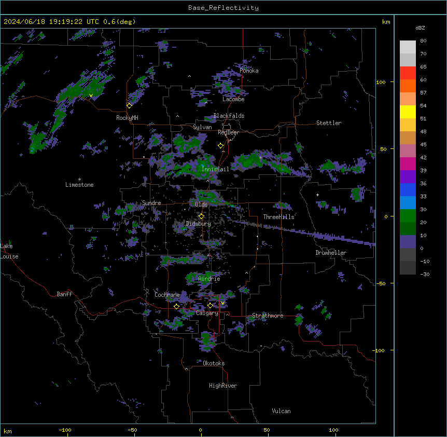Click the RockyMH label

(127, 118)
